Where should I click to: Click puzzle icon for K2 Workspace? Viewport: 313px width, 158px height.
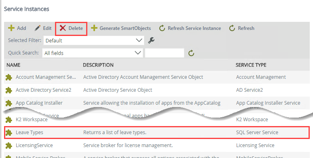[x=9, y=120]
